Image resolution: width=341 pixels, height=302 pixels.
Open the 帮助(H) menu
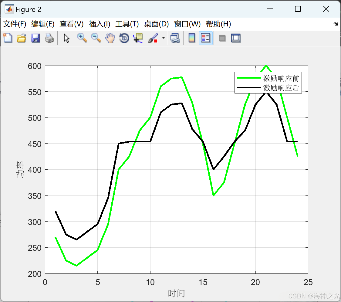[x=218, y=24]
